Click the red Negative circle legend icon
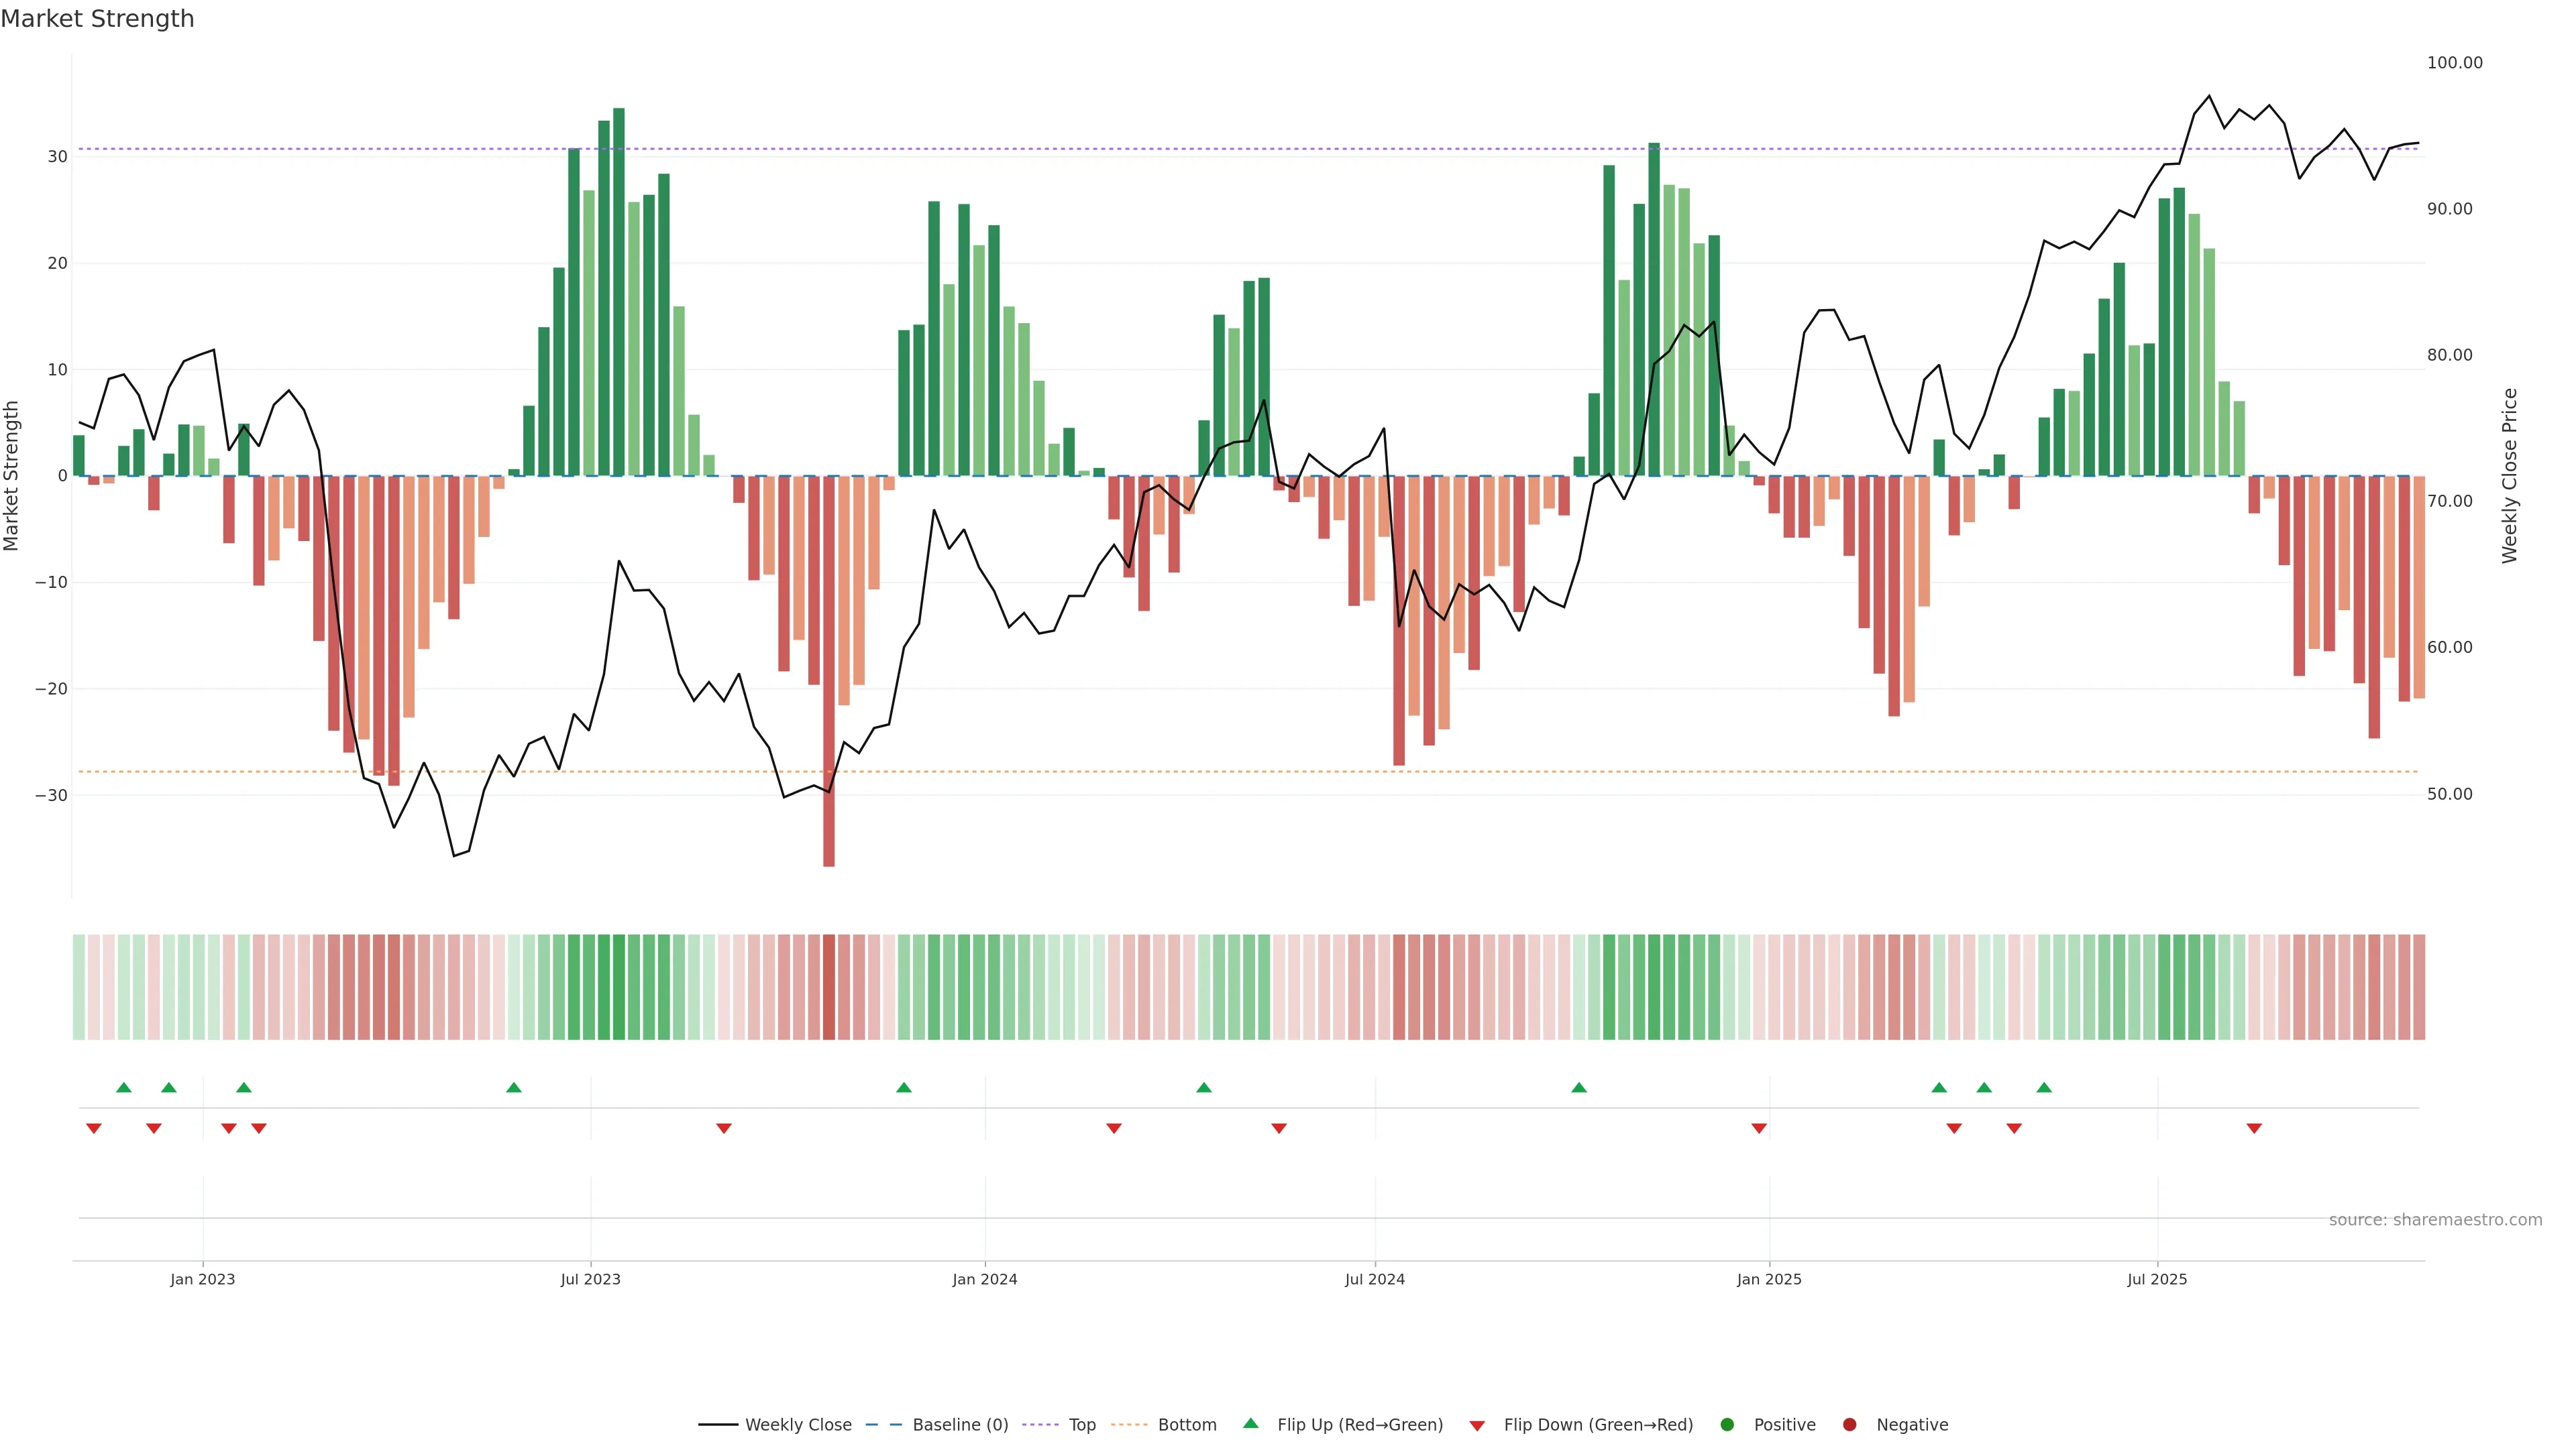The width and height of the screenshot is (2576, 1448). click(1849, 1424)
